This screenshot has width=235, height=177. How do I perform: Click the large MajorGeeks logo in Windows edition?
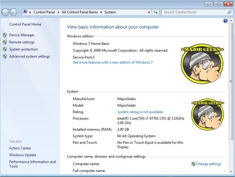(x=202, y=63)
